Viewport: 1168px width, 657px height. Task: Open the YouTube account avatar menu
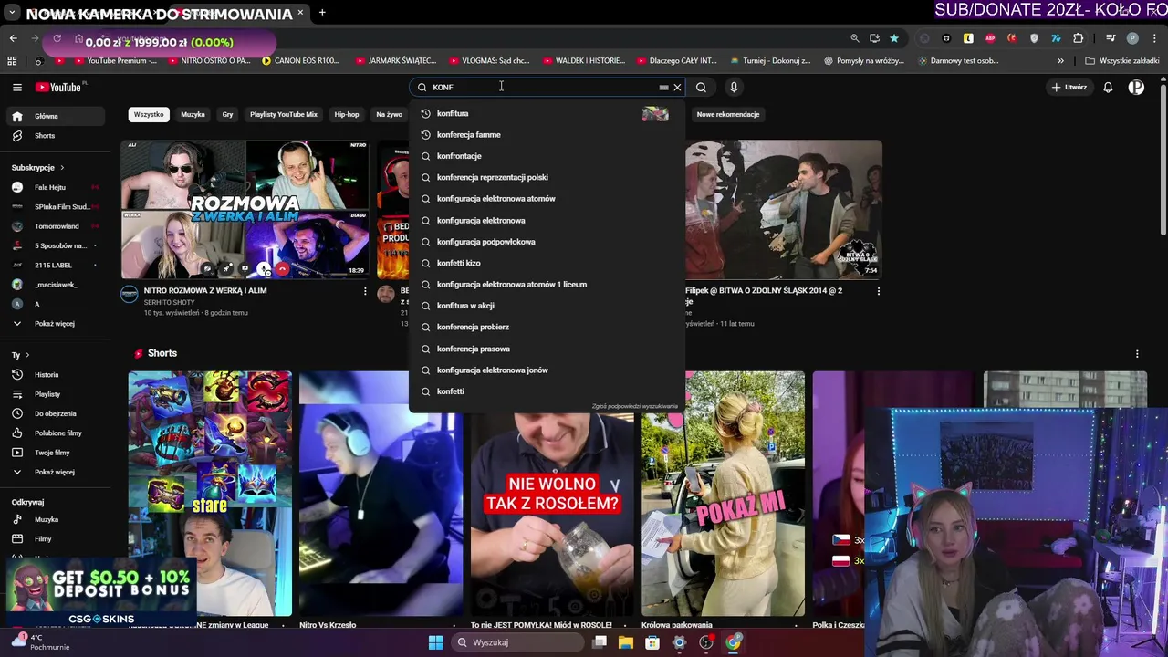coord(1136,88)
